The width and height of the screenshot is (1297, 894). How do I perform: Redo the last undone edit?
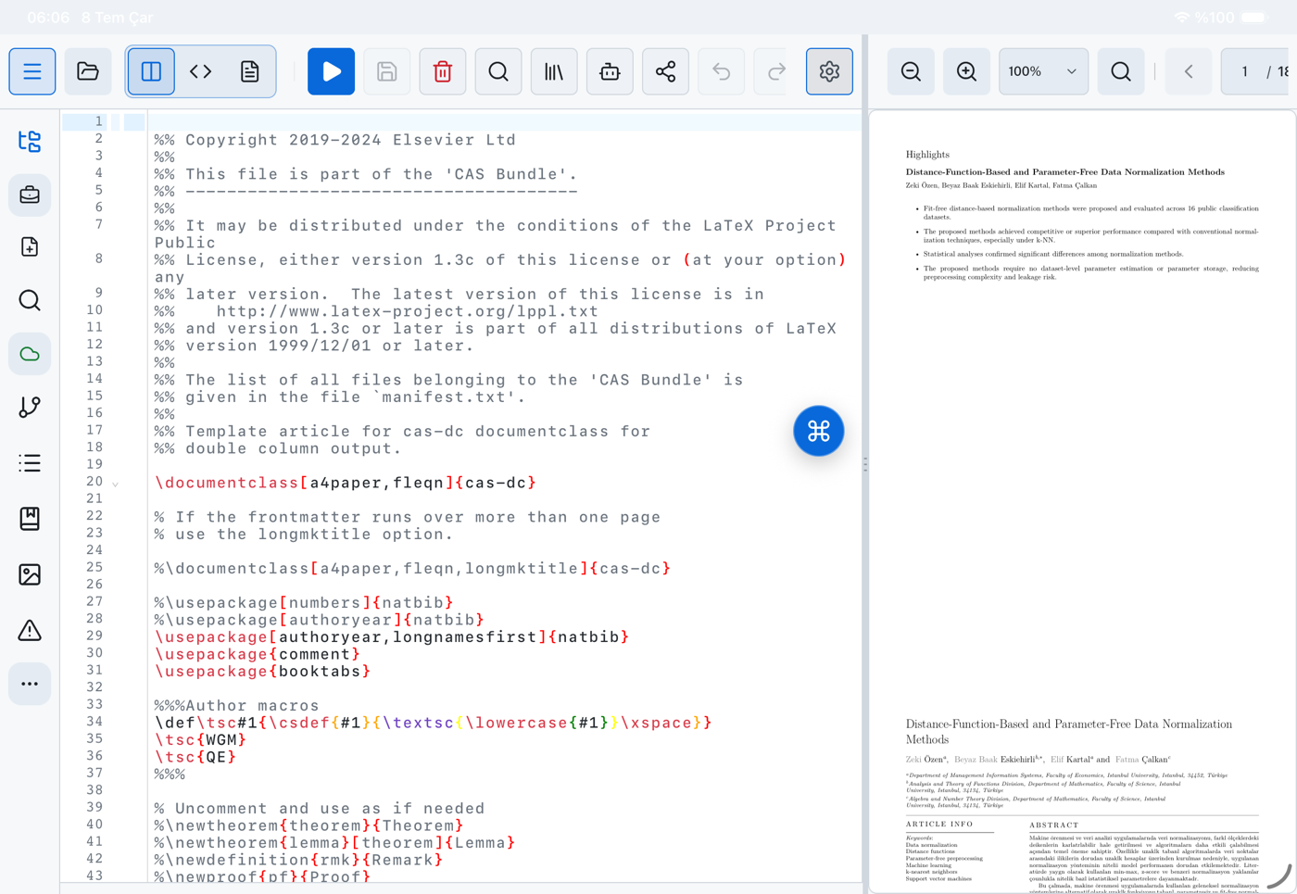tap(776, 71)
